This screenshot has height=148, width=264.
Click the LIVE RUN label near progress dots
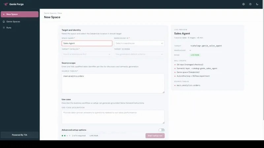point(94,136)
